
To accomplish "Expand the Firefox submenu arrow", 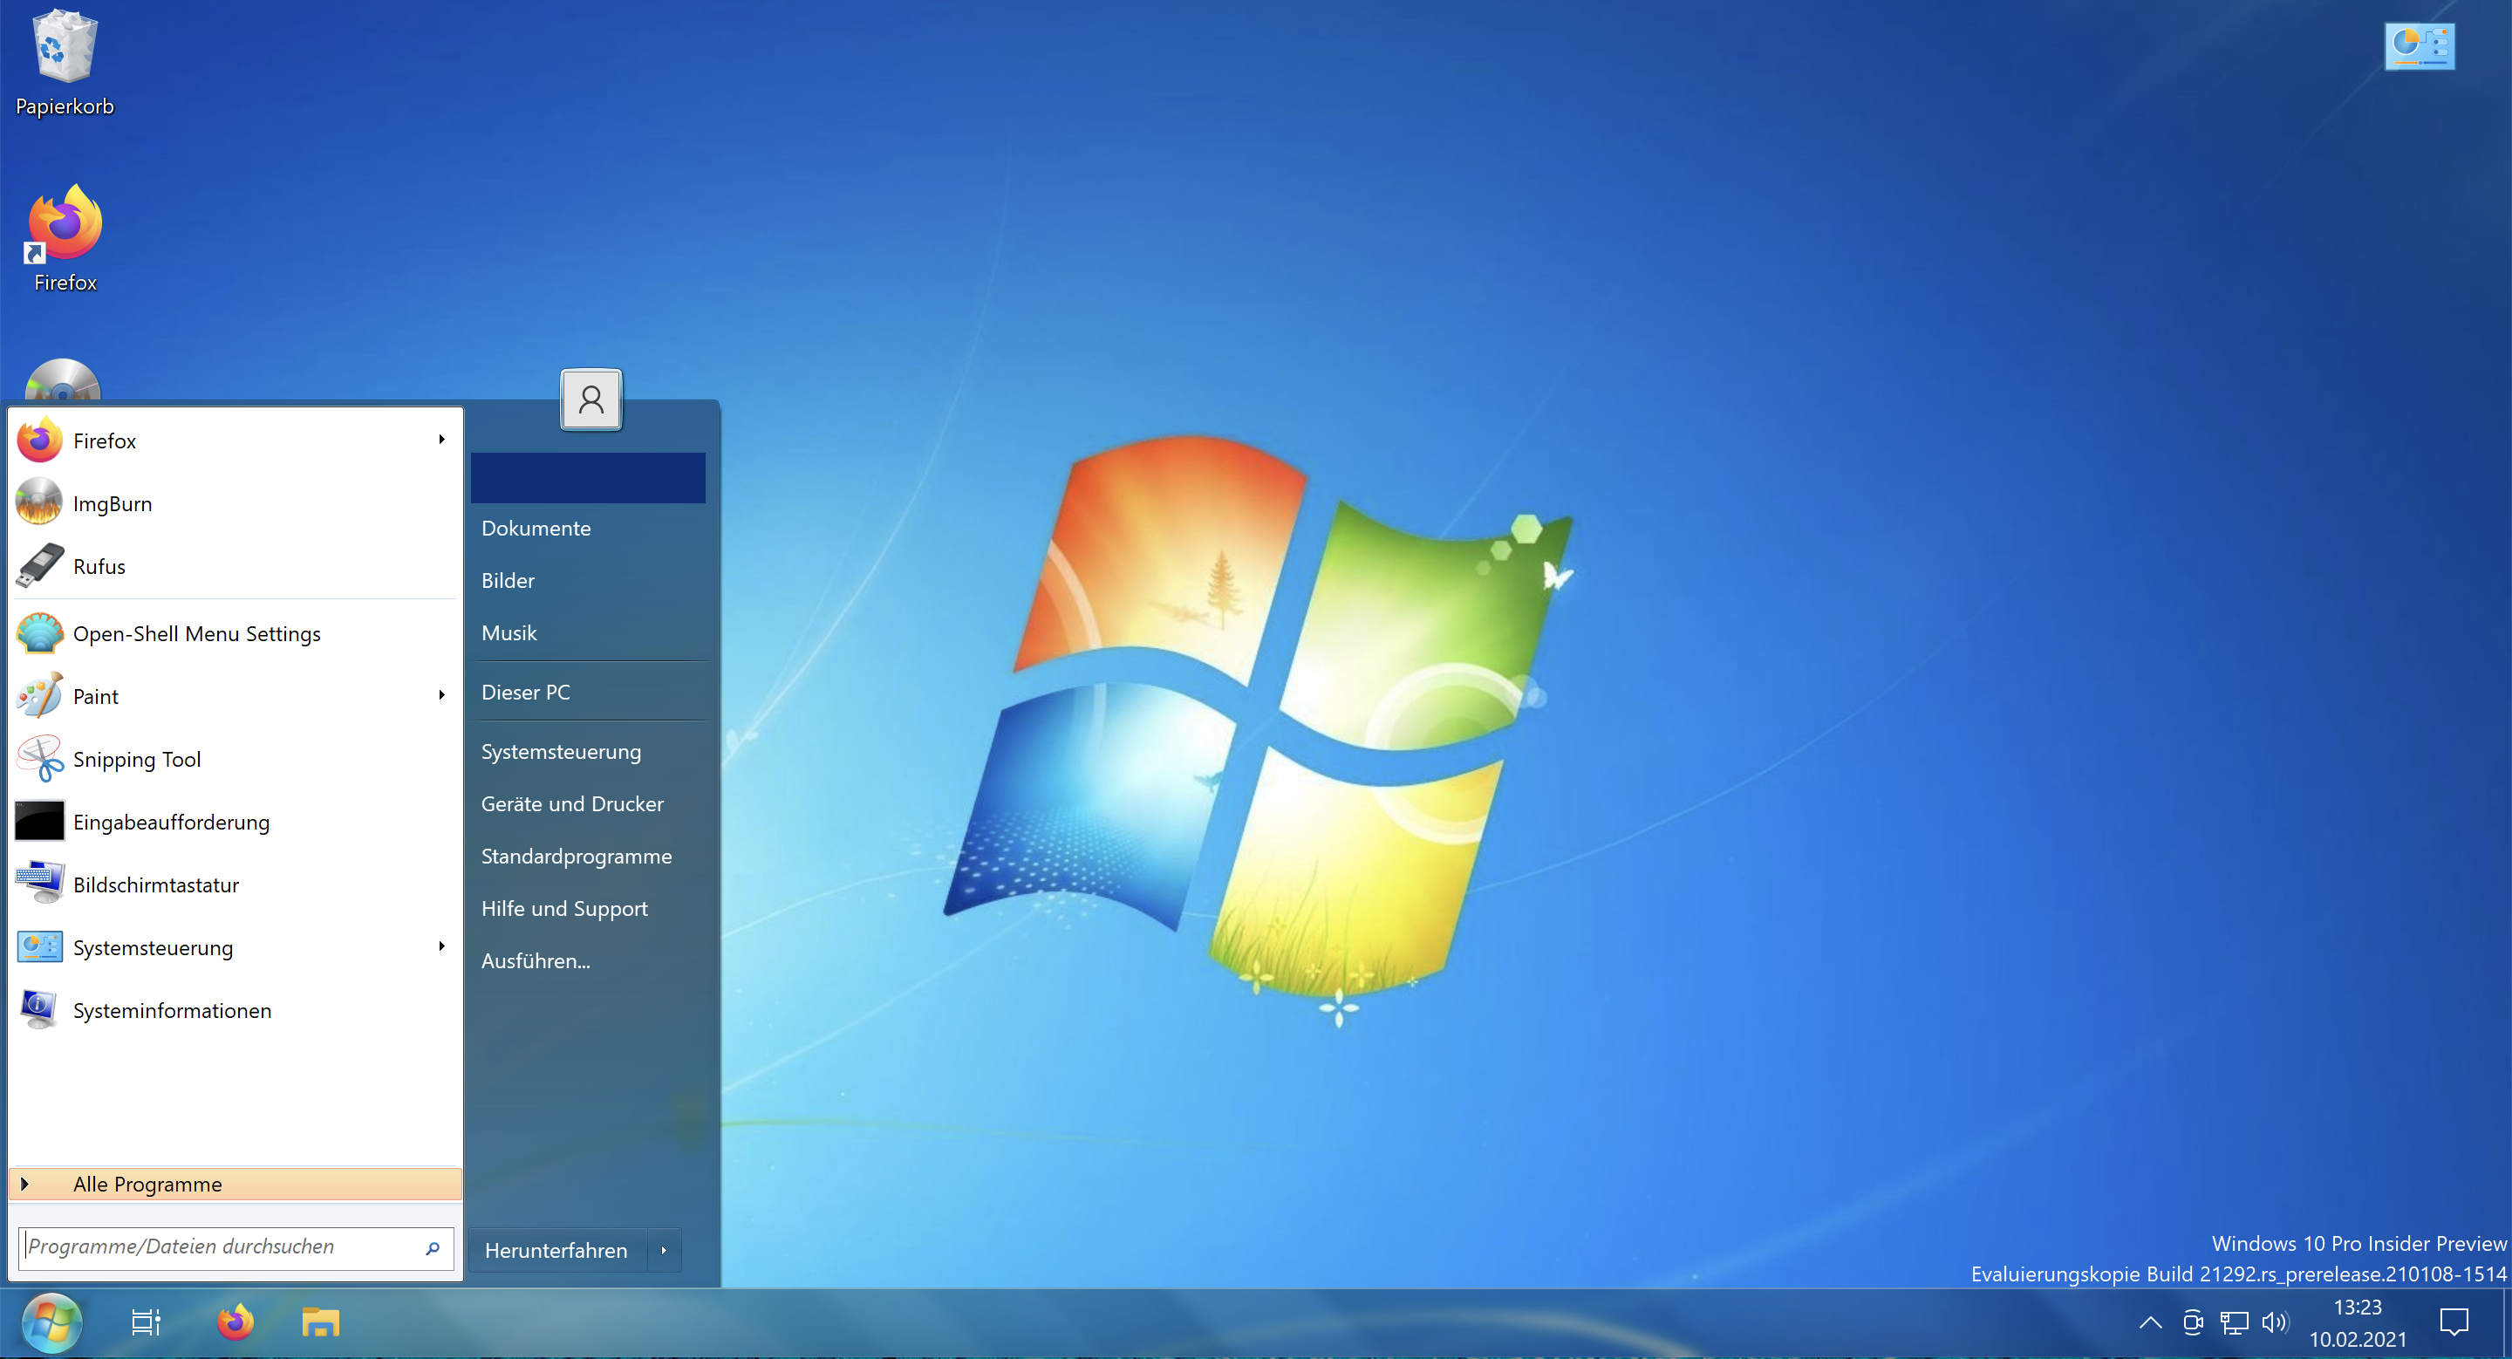I will (x=441, y=440).
